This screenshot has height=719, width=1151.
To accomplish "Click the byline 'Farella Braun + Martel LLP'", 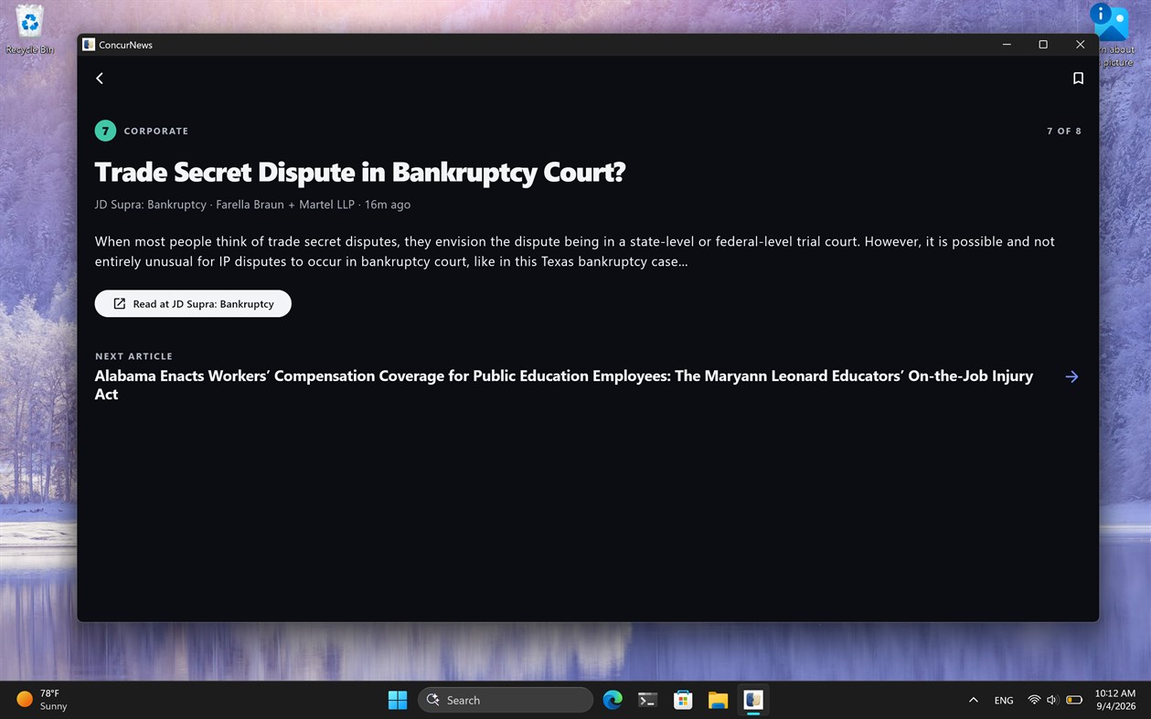I will coord(285,205).
